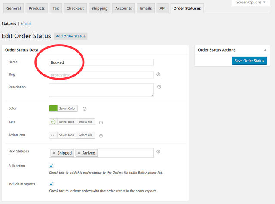275x204 pixels.
Task: Switch to the Accounts tab
Action: (x=123, y=9)
